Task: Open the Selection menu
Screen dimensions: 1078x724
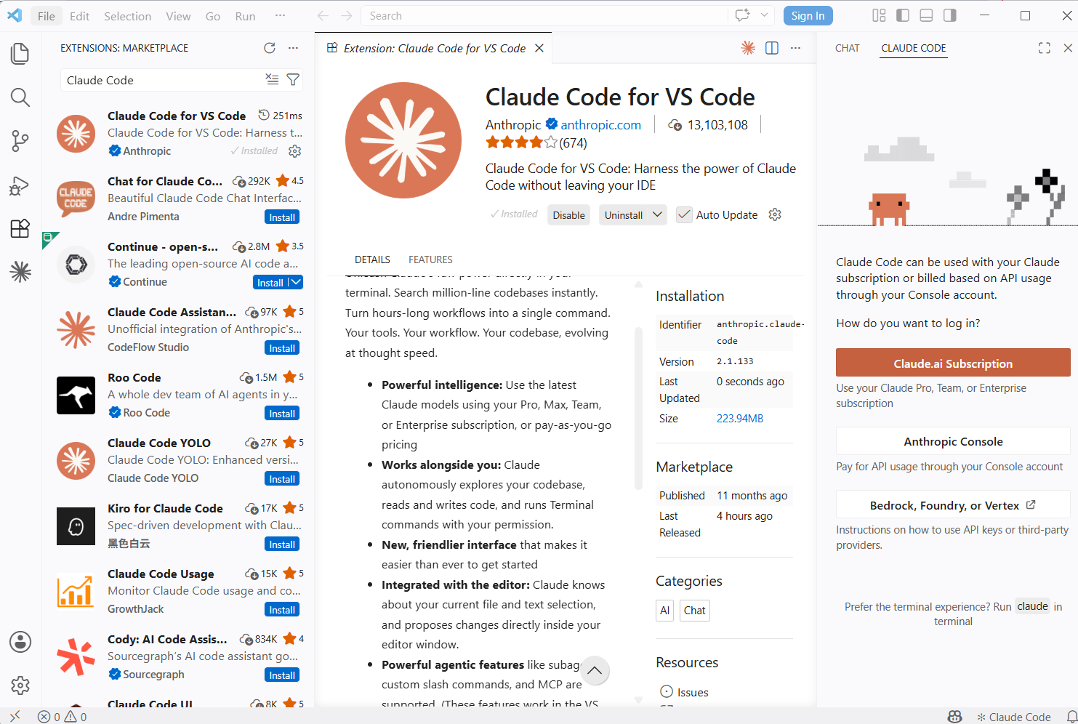Action: 127,16
